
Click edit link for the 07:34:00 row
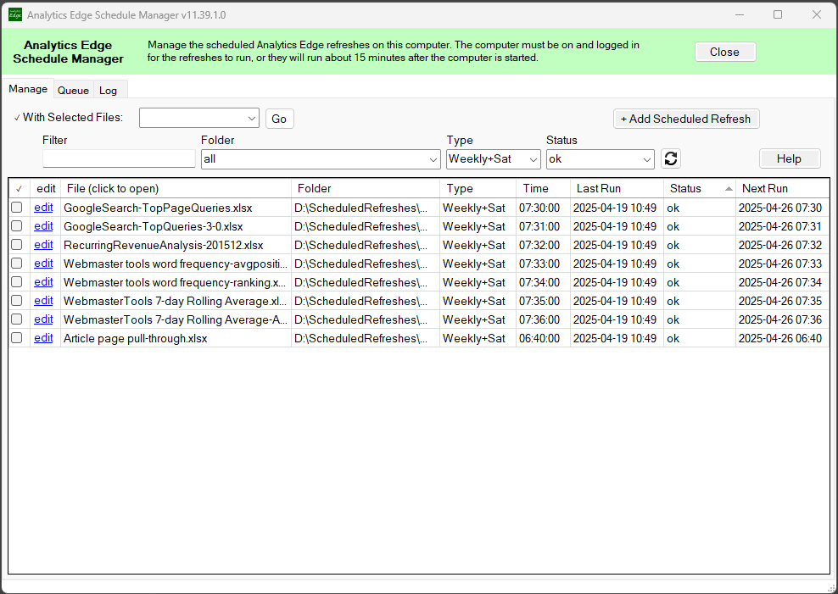[x=43, y=282]
